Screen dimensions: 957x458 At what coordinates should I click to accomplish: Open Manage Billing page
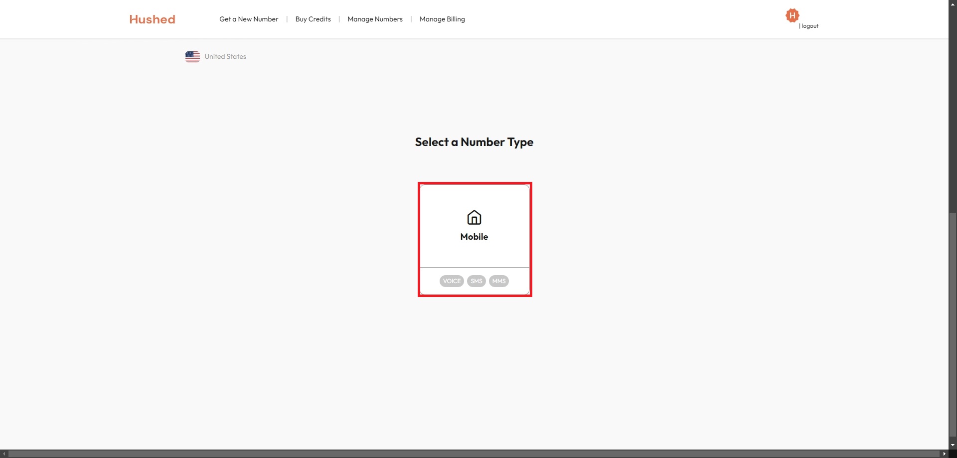pyautogui.click(x=442, y=19)
